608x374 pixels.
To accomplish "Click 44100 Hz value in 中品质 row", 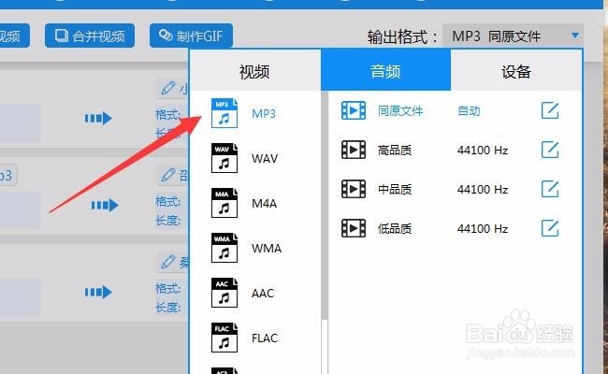I will click(x=483, y=189).
